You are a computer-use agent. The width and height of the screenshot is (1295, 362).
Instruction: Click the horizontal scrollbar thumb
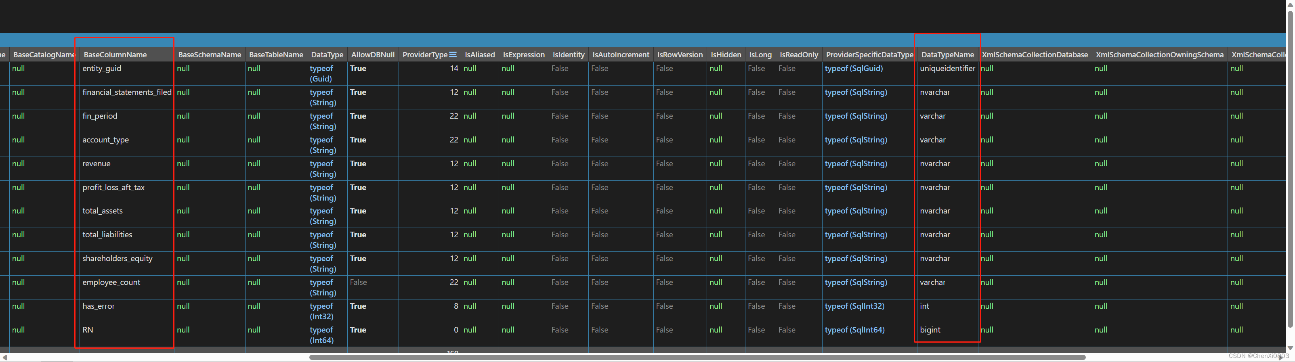[x=697, y=357]
